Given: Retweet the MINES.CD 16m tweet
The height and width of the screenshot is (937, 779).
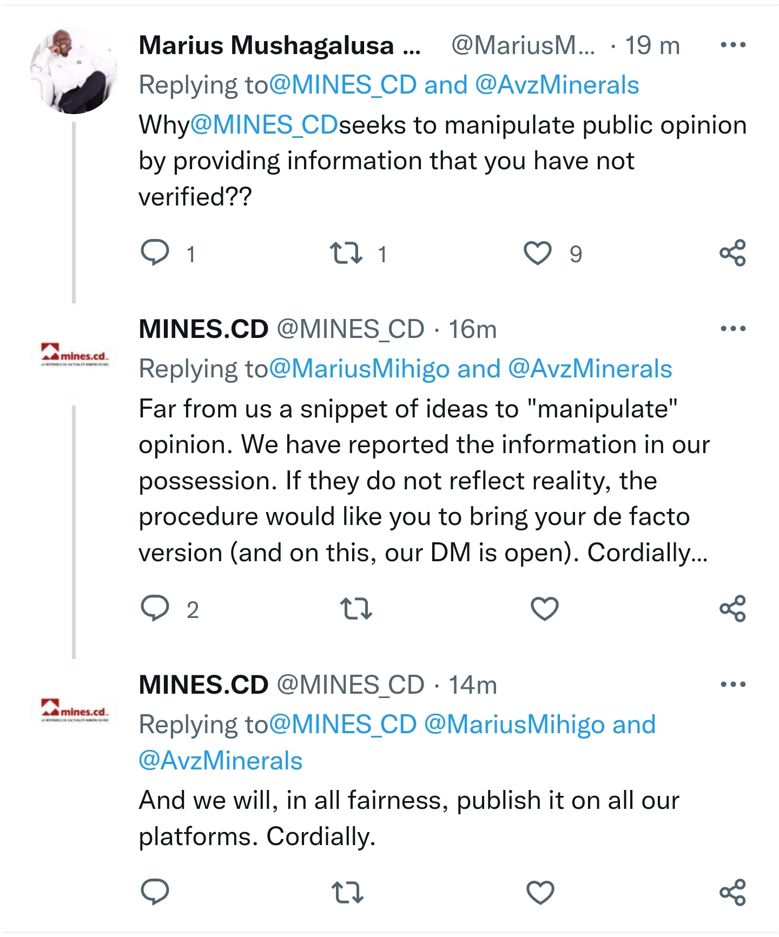Looking at the screenshot, I should pyautogui.click(x=356, y=609).
